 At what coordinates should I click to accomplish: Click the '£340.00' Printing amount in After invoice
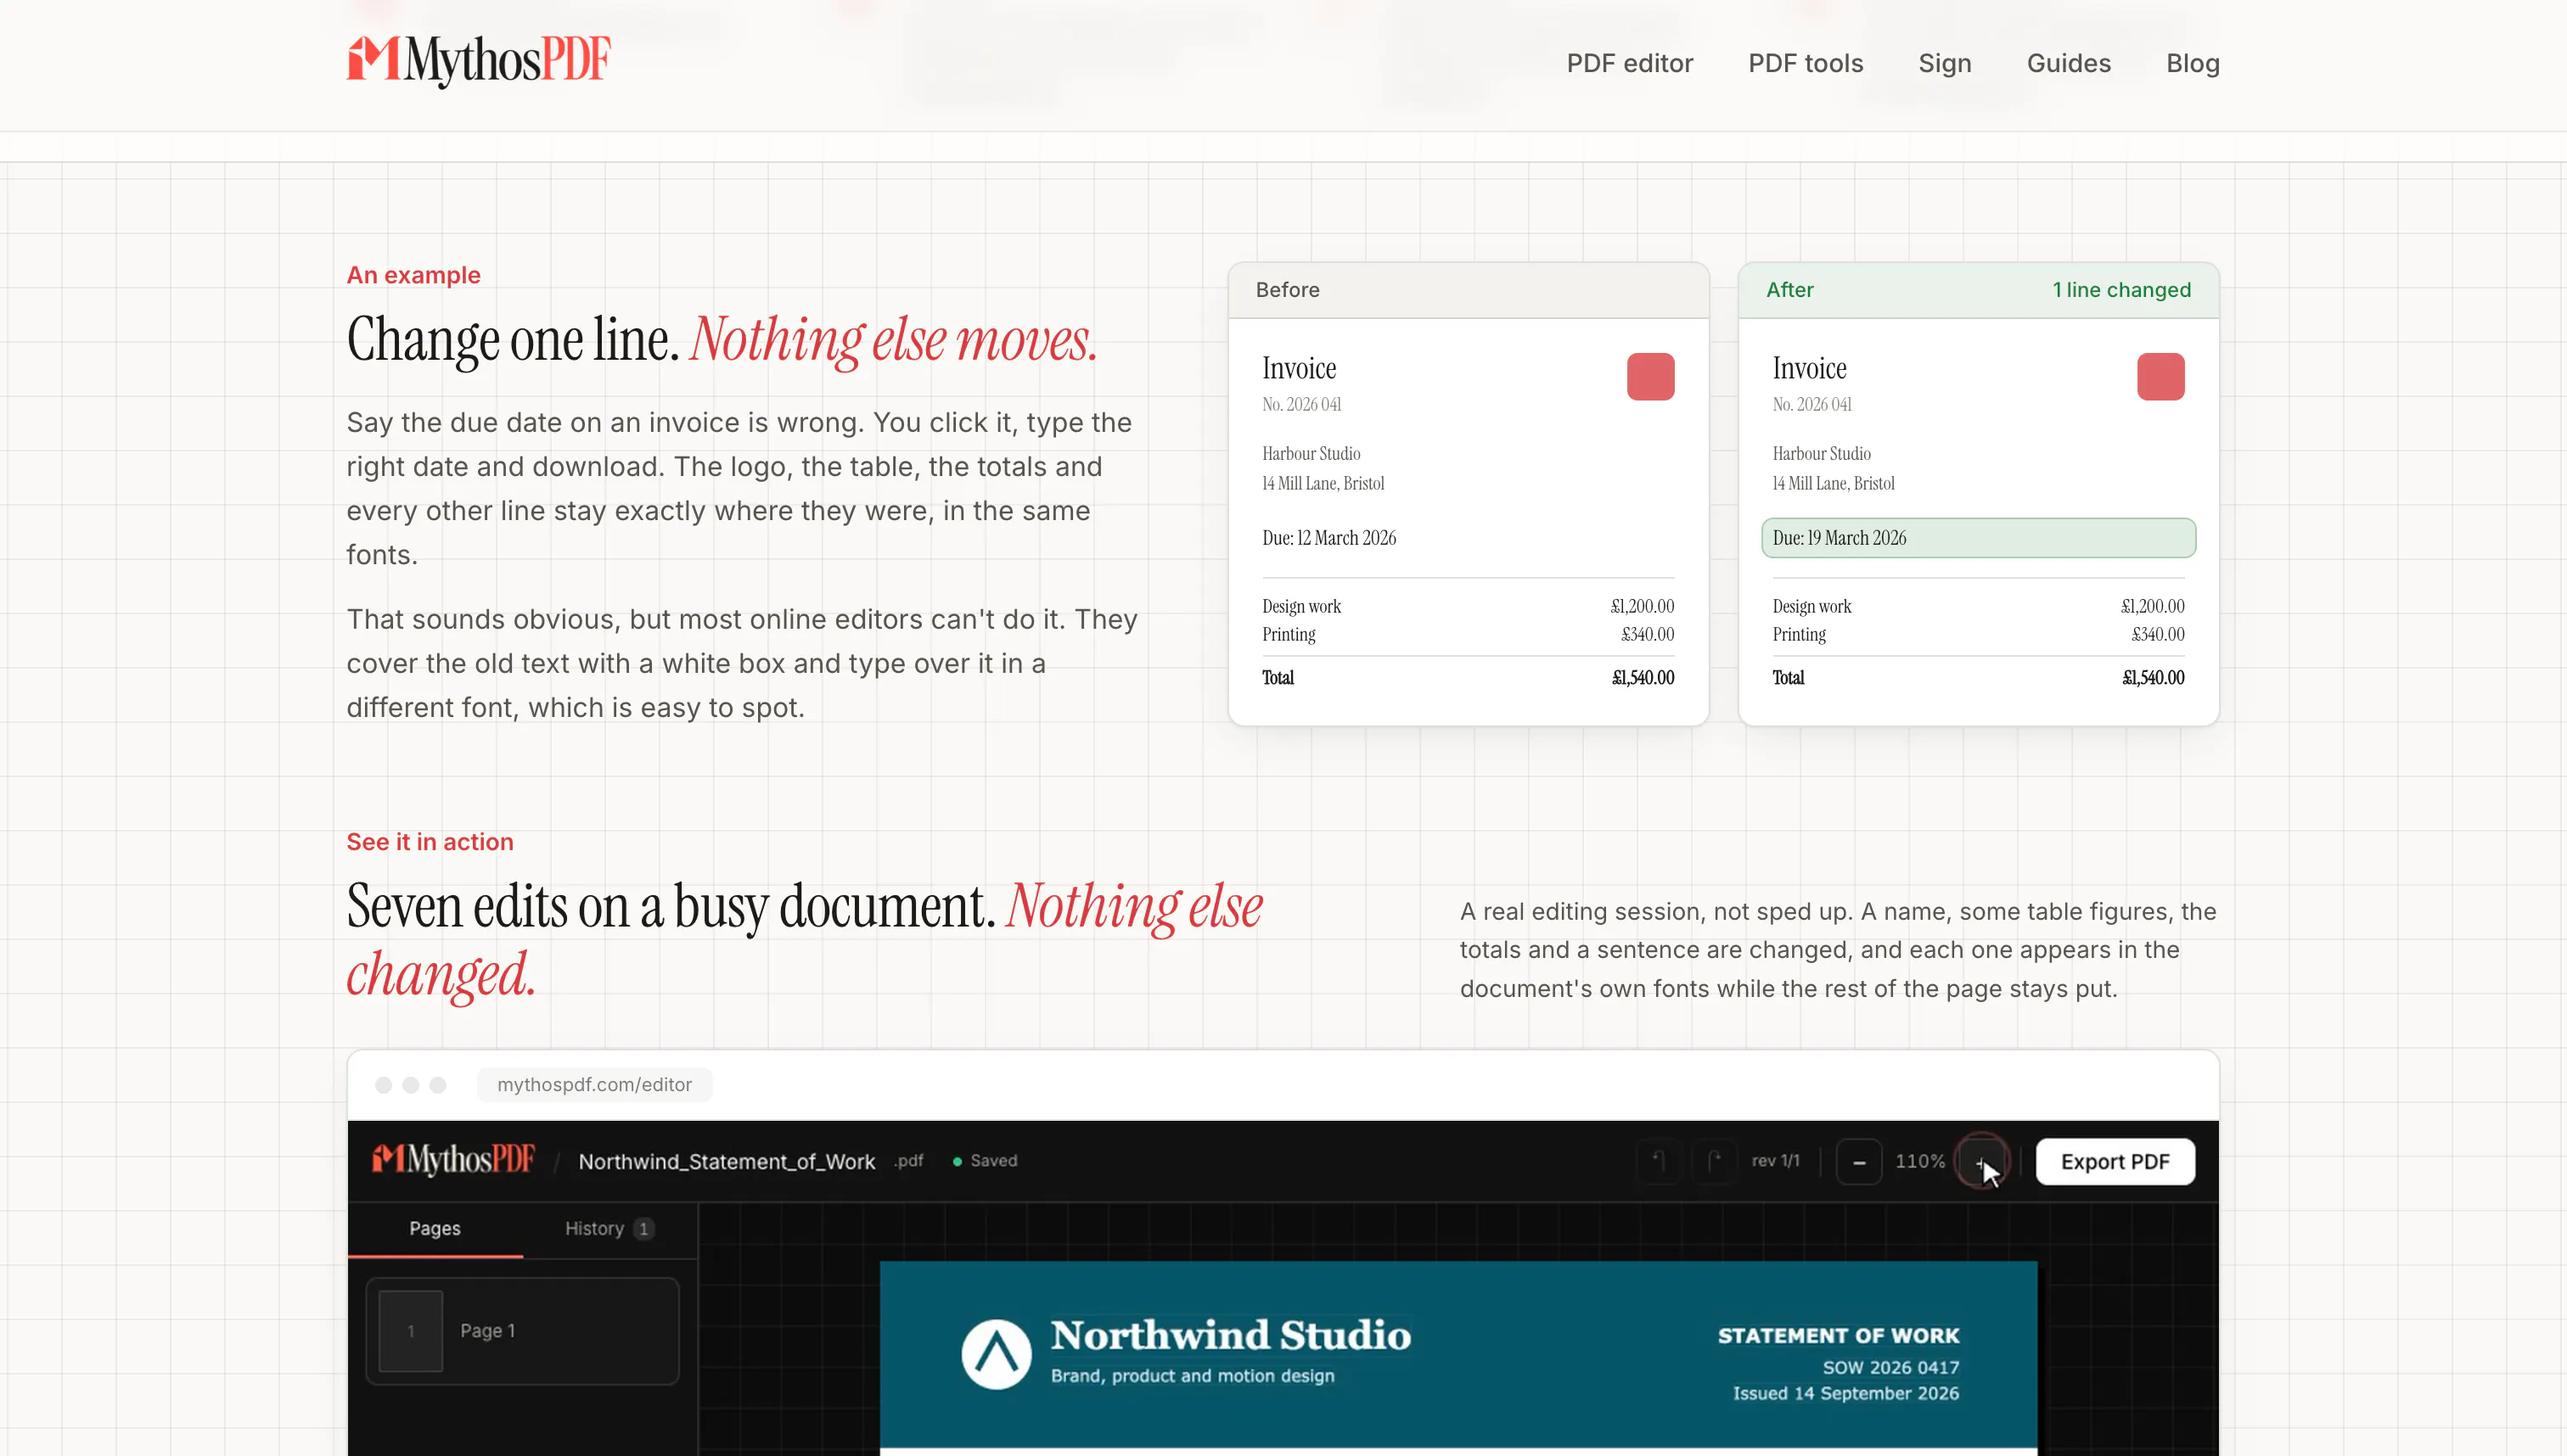(2158, 634)
